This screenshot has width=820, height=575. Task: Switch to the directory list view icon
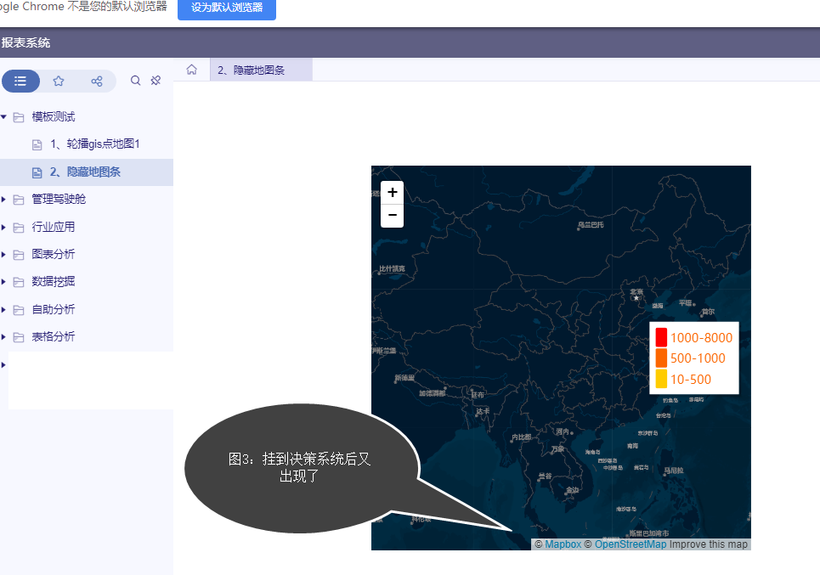click(x=20, y=81)
